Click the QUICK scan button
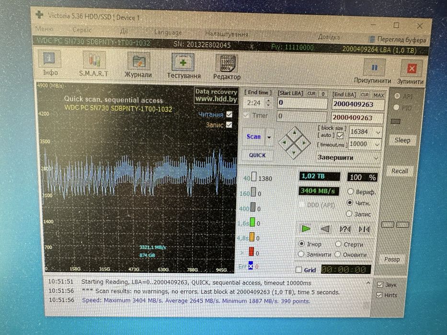The height and width of the screenshot is (335, 447). tap(257, 155)
